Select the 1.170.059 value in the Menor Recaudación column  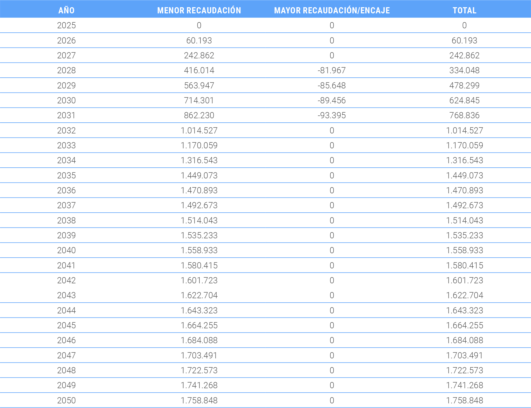pos(199,145)
